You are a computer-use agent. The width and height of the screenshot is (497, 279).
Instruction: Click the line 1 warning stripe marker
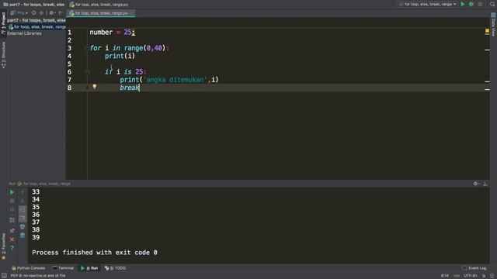coord(487,34)
